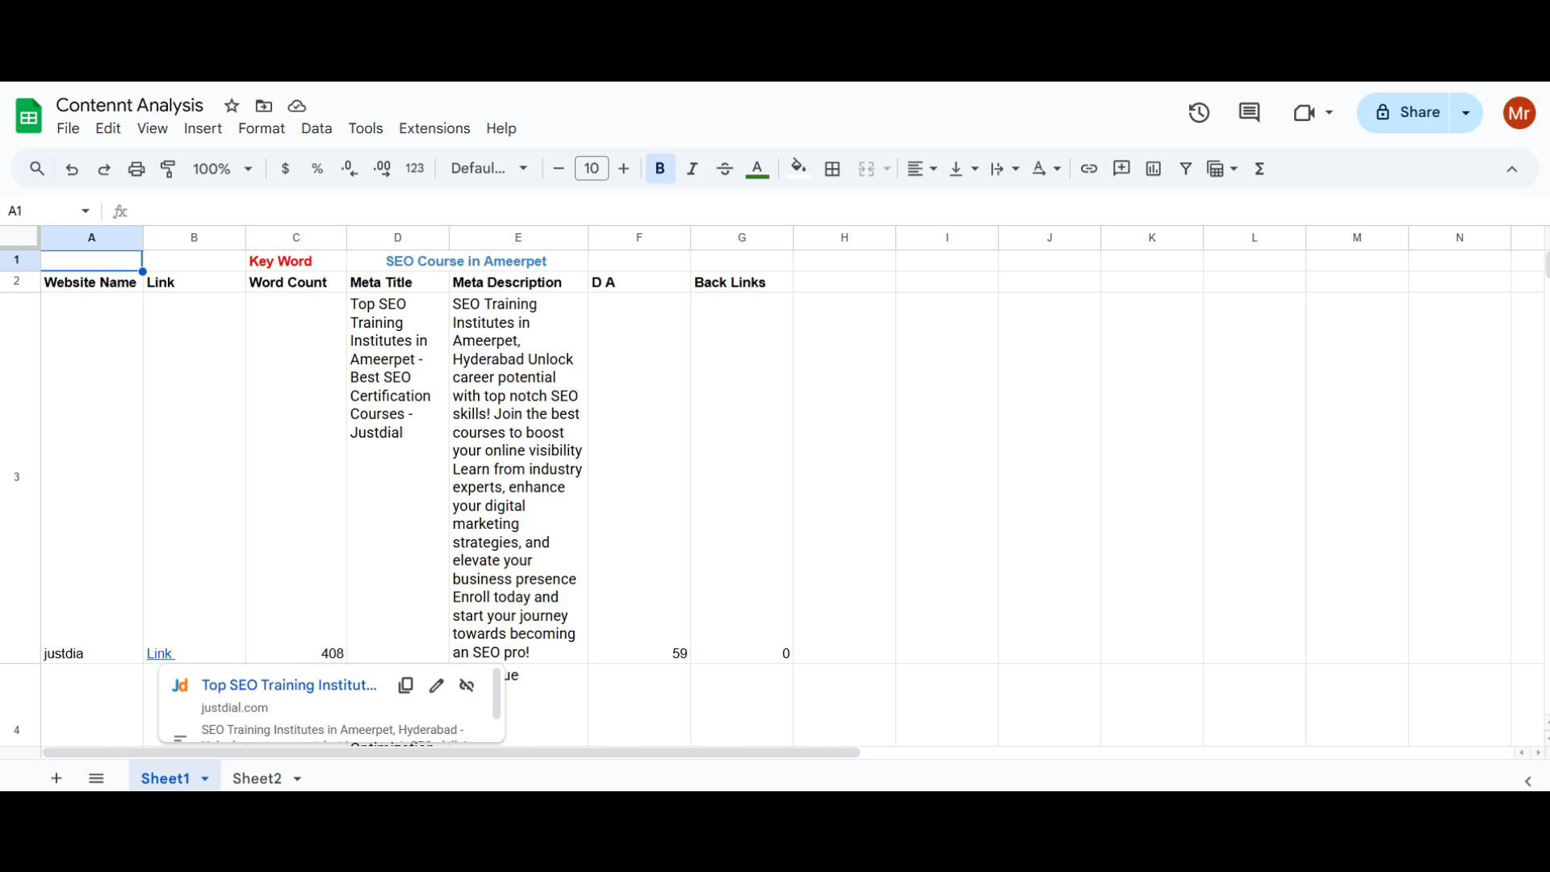The image size is (1550, 872).
Task: Copy link in preview popup
Action: coord(405,685)
